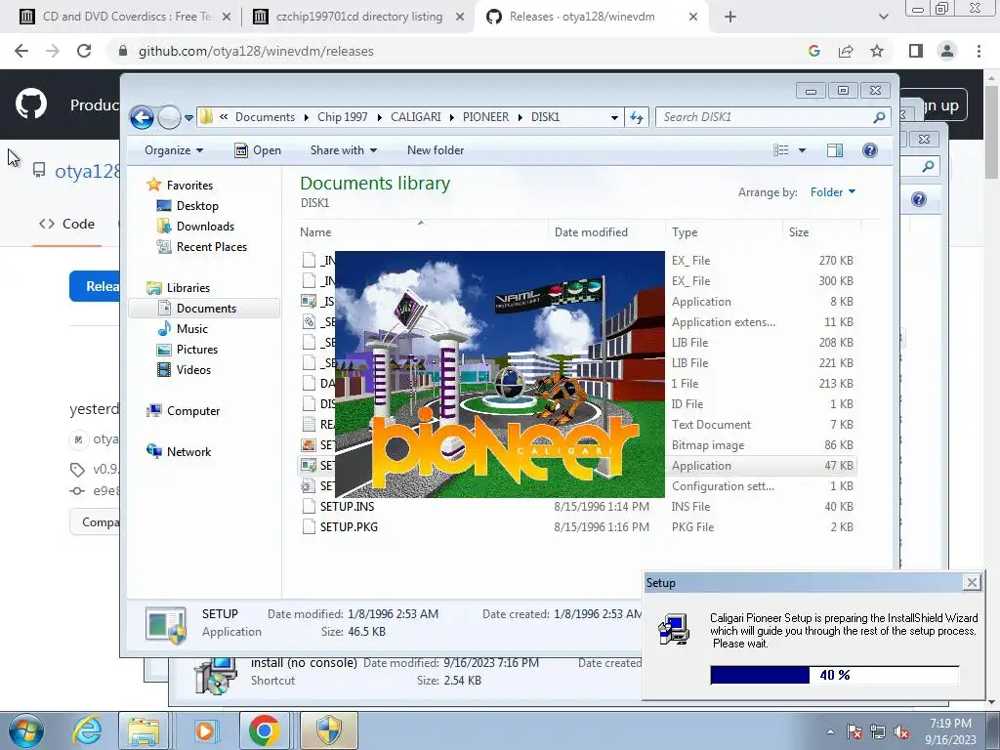Switch to czchip199701cd directory listing tab

pyautogui.click(x=359, y=17)
